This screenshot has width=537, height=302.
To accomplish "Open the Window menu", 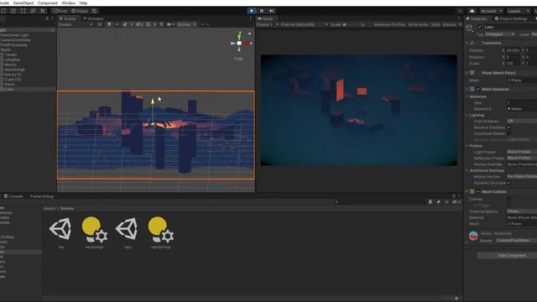I will click(x=68, y=3).
